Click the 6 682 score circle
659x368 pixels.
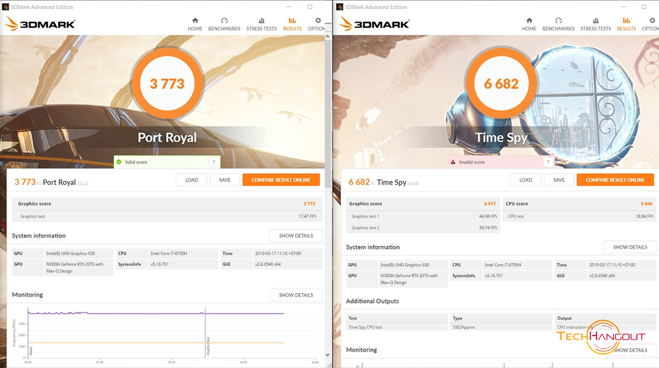tap(501, 83)
